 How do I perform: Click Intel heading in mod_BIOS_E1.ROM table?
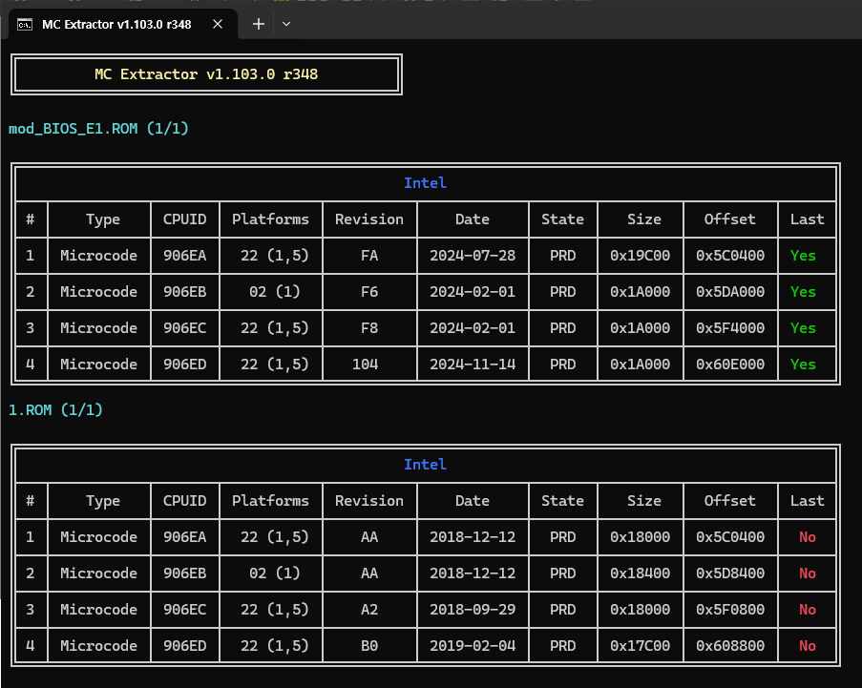[425, 183]
